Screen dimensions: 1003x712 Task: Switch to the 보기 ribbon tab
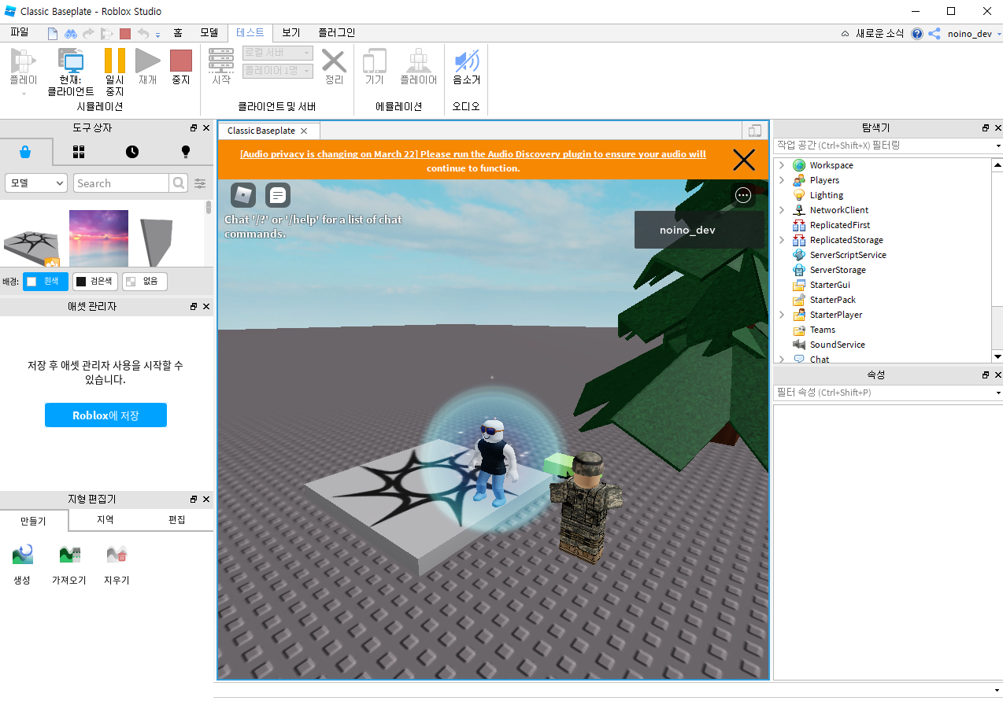pyautogui.click(x=291, y=32)
